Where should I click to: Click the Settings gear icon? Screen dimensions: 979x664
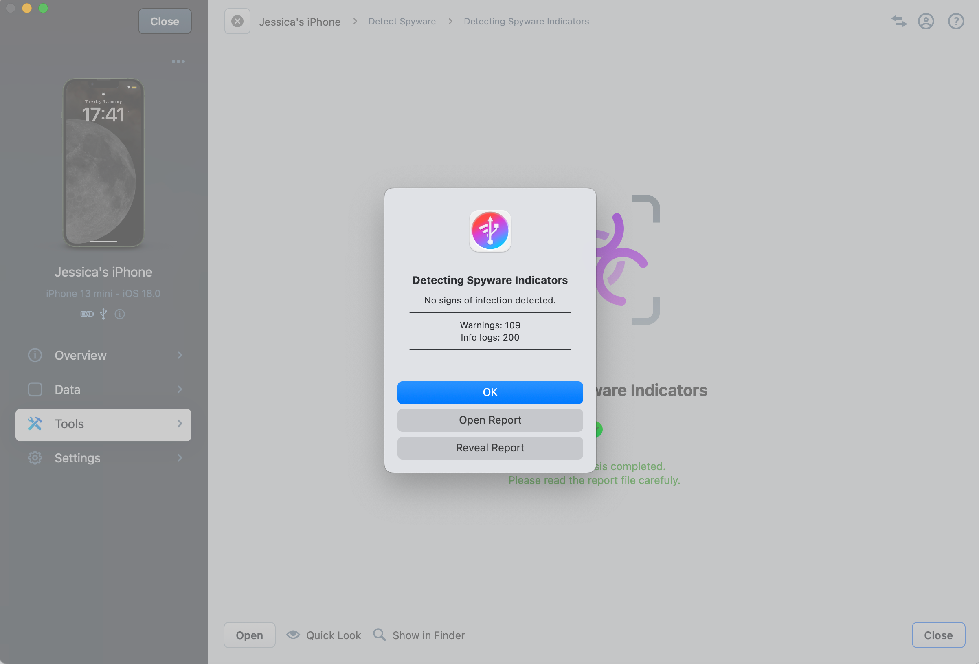[x=35, y=458]
